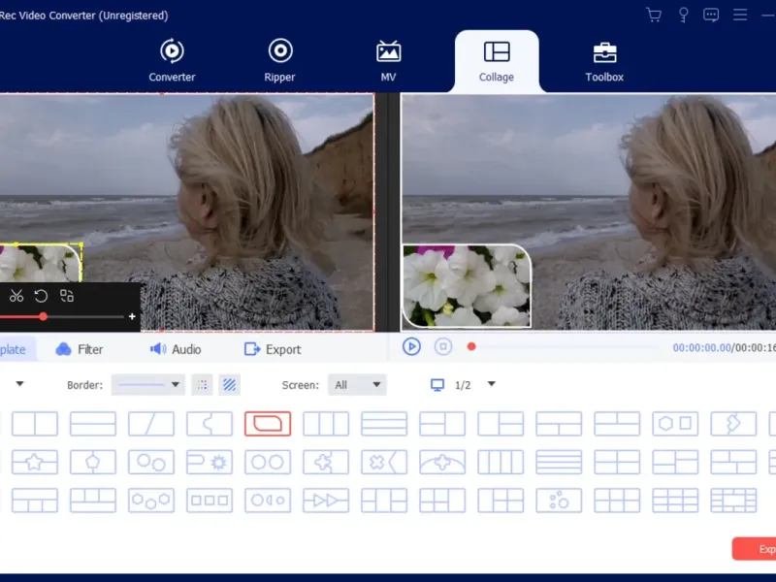Open the shopping cart purchase icon
776x582 pixels.
click(654, 15)
